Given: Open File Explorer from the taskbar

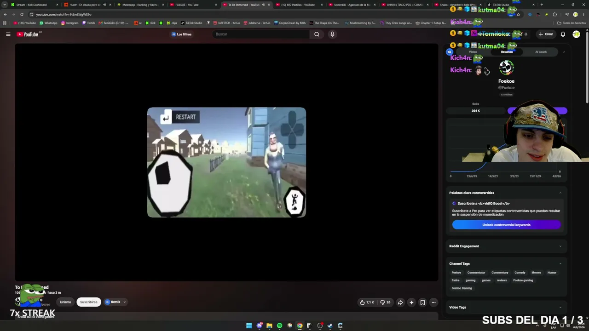Looking at the screenshot, I should click(269, 325).
